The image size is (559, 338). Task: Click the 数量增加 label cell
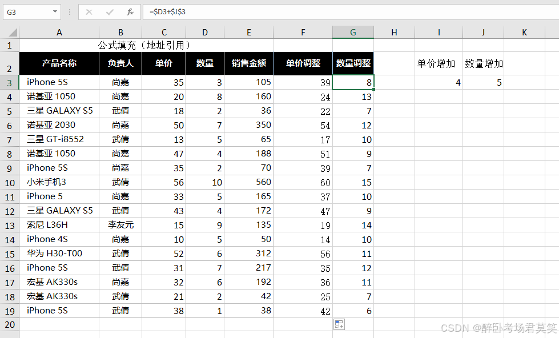[x=484, y=63]
